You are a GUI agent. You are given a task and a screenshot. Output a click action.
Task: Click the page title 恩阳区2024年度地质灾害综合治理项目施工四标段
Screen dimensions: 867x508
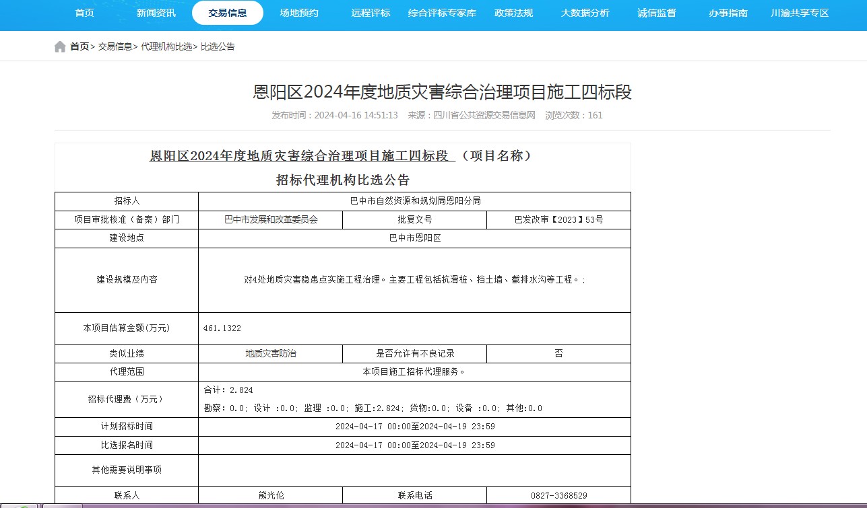tap(442, 92)
